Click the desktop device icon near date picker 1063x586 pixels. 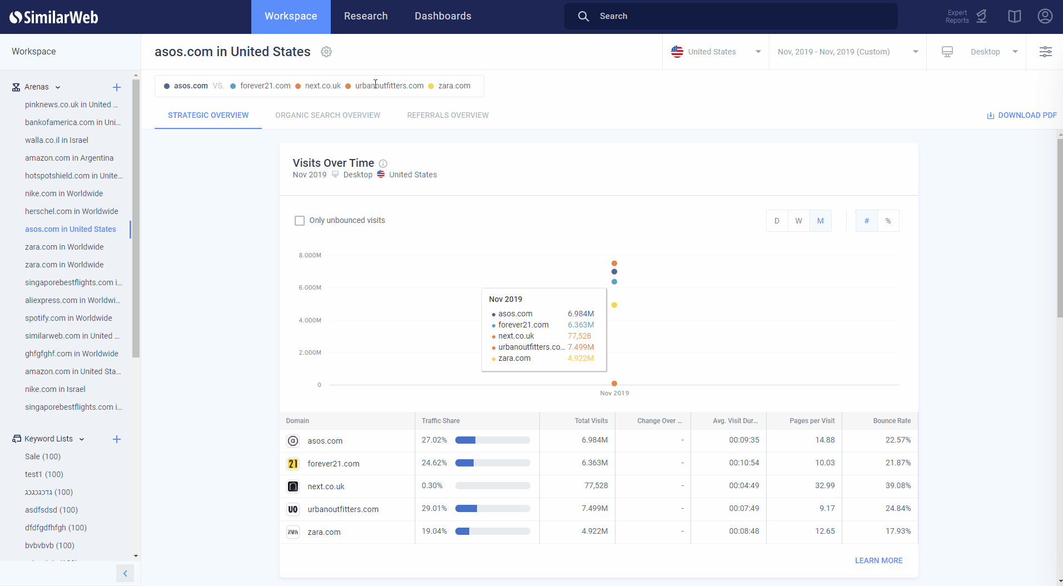pos(947,51)
